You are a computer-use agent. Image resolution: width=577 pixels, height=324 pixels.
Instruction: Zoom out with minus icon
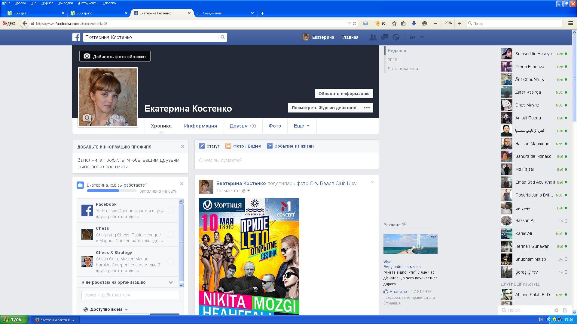point(435,23)
